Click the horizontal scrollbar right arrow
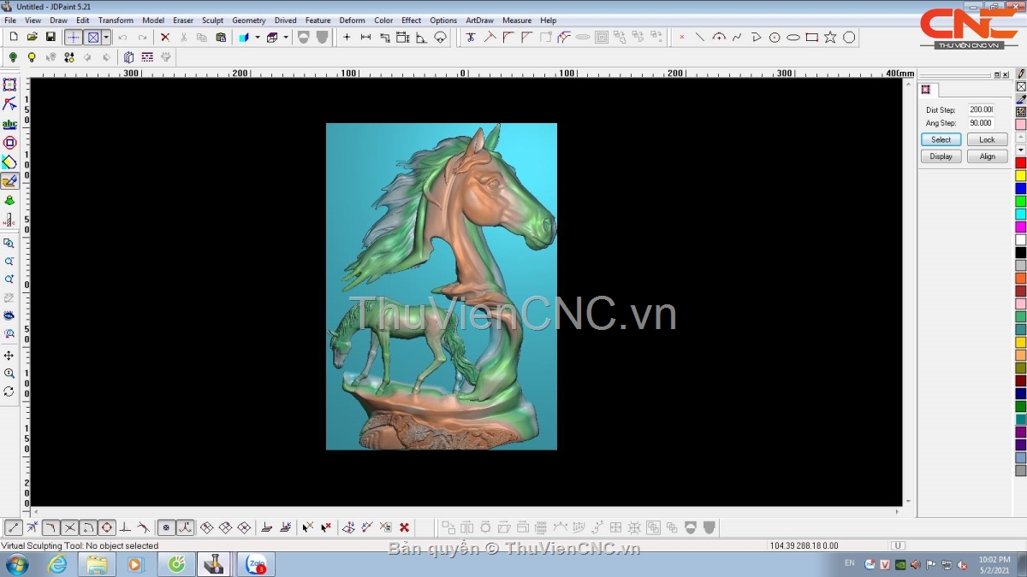1027x577 pixels. pyautogui.click(x=897, y=511)
